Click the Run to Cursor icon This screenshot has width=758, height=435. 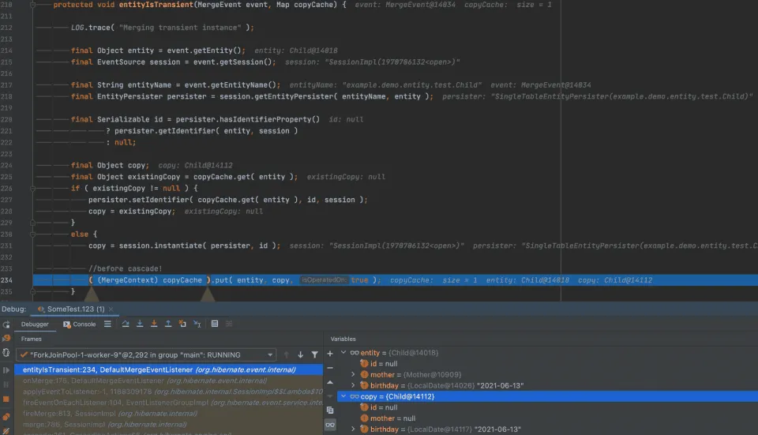point(197,324)
